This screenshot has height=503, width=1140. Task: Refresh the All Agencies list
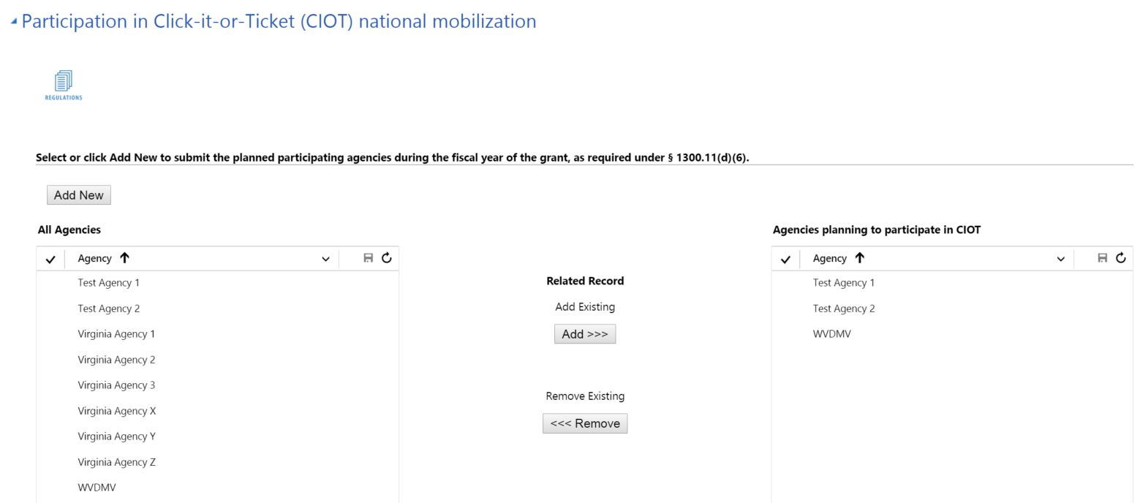click(387, 258)
